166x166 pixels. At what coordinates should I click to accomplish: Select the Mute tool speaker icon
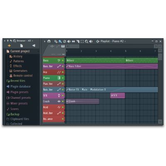click(69, 41)
